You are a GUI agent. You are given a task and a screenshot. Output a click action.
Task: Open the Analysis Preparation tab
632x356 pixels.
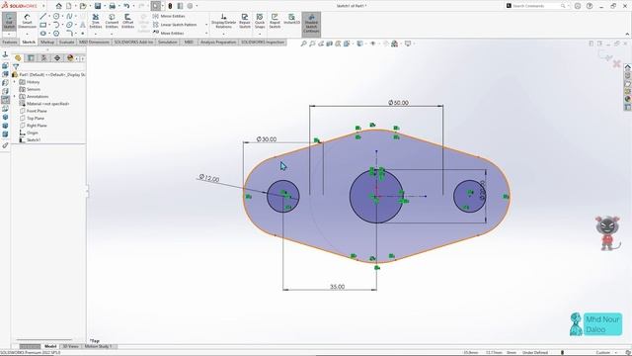(218, 42)
